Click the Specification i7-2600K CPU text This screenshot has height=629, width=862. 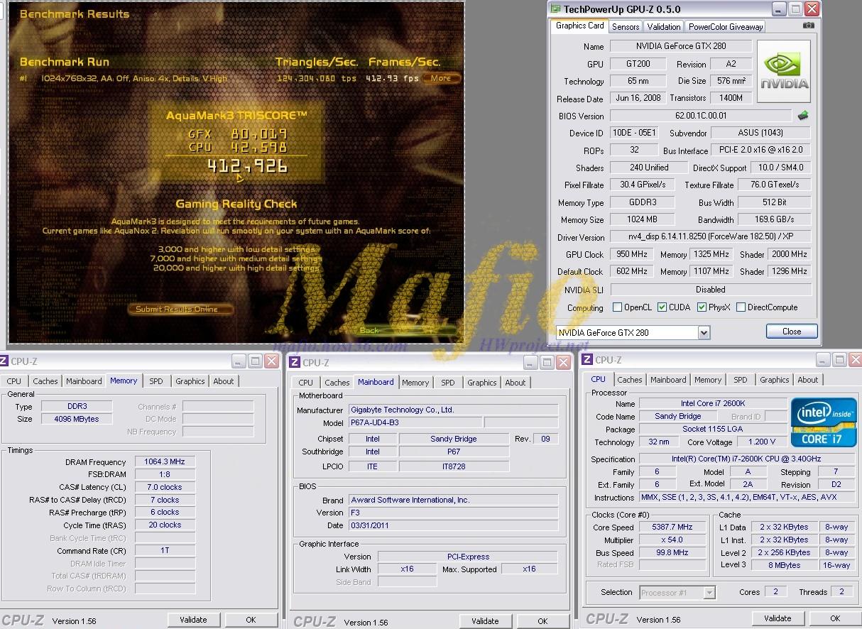748,459
